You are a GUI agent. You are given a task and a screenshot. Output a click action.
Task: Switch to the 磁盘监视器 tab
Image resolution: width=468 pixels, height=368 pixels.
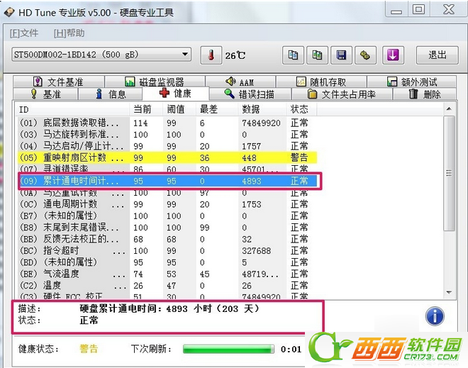(155, 82)
